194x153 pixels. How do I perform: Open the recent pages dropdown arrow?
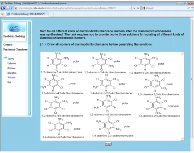[x=12, y=8]
